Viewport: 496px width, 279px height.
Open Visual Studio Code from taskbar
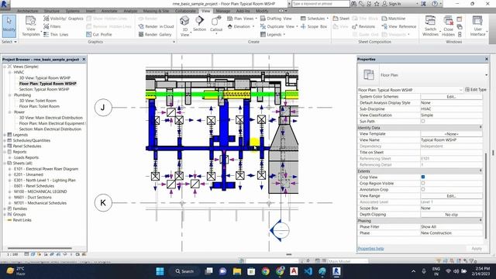coord(308,271)
